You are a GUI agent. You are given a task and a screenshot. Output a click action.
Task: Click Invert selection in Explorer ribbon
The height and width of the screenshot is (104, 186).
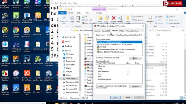(173, 23)
